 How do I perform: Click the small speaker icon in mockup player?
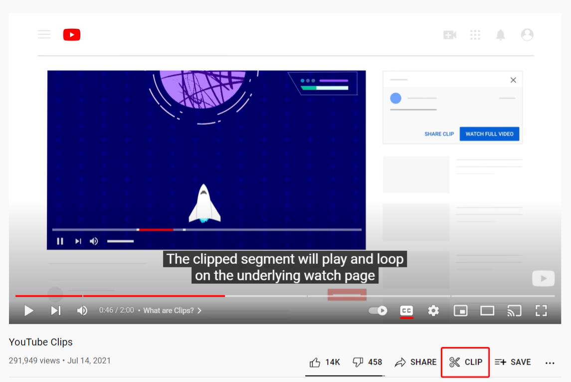[94, 241]
